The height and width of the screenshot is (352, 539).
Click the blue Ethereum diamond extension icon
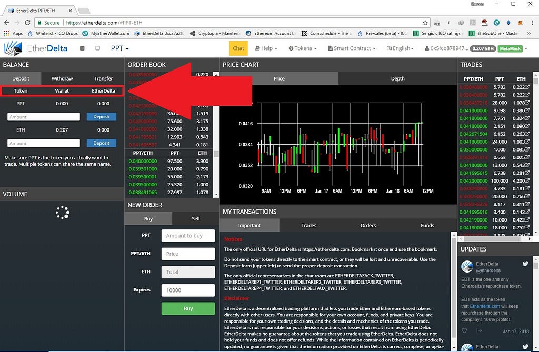(508, 23)
